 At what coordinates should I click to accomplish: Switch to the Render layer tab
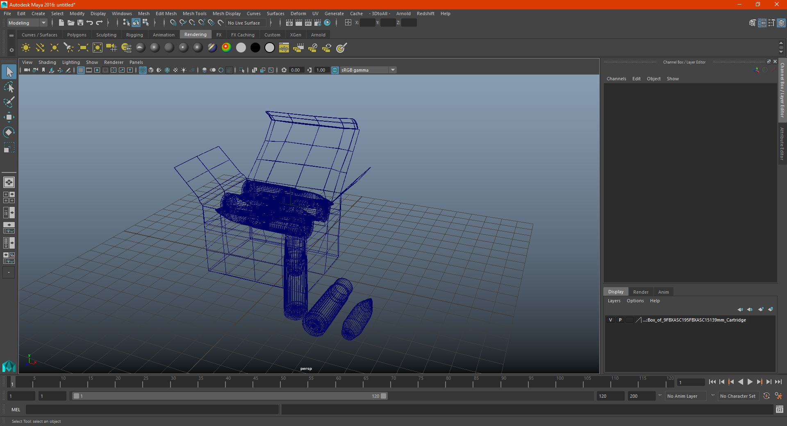(x=641, y=292)
